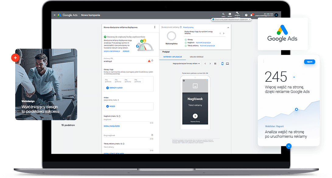Image resolution: width=332 pixels, height=178 pixels.
Task: Click 'Wyświetl propozycje' next to Nagłówki
Action: point(203,43)
